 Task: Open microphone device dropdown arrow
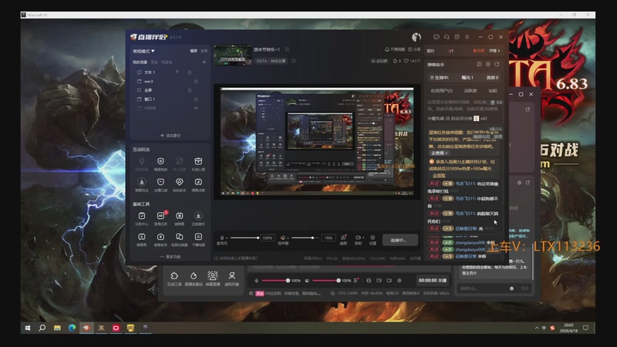(226, 238)
